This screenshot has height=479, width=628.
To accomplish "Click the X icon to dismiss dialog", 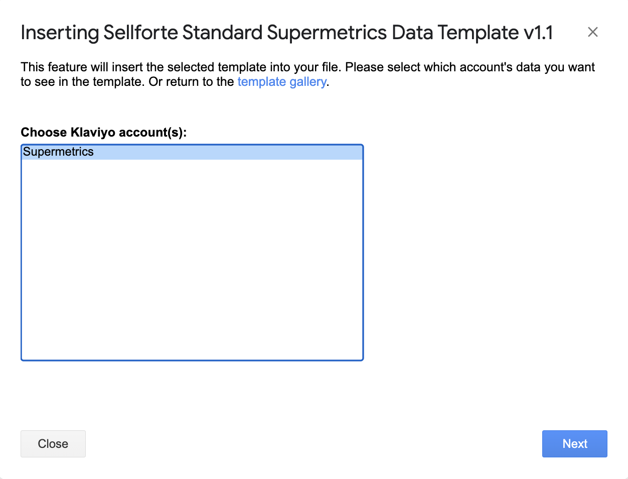I will coord(592,32).
